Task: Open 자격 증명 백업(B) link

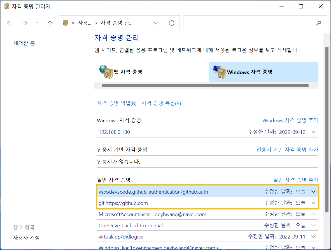Action: click(x=117, y=103)
